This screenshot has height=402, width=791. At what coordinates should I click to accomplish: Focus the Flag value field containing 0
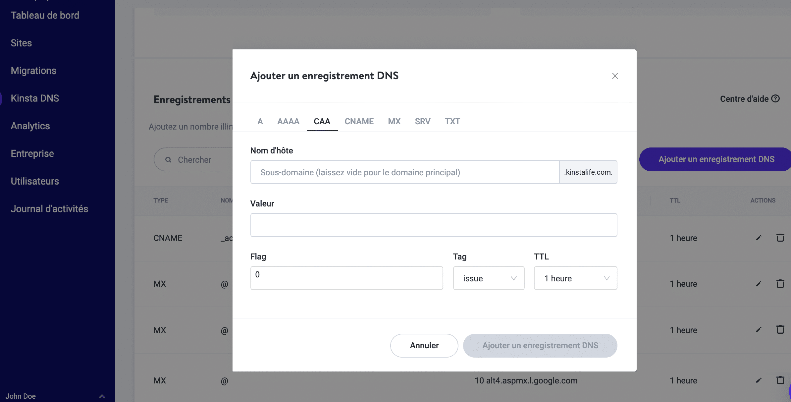click(x=346, y=278)
